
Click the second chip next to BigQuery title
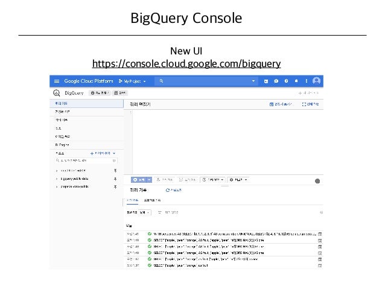120,93
